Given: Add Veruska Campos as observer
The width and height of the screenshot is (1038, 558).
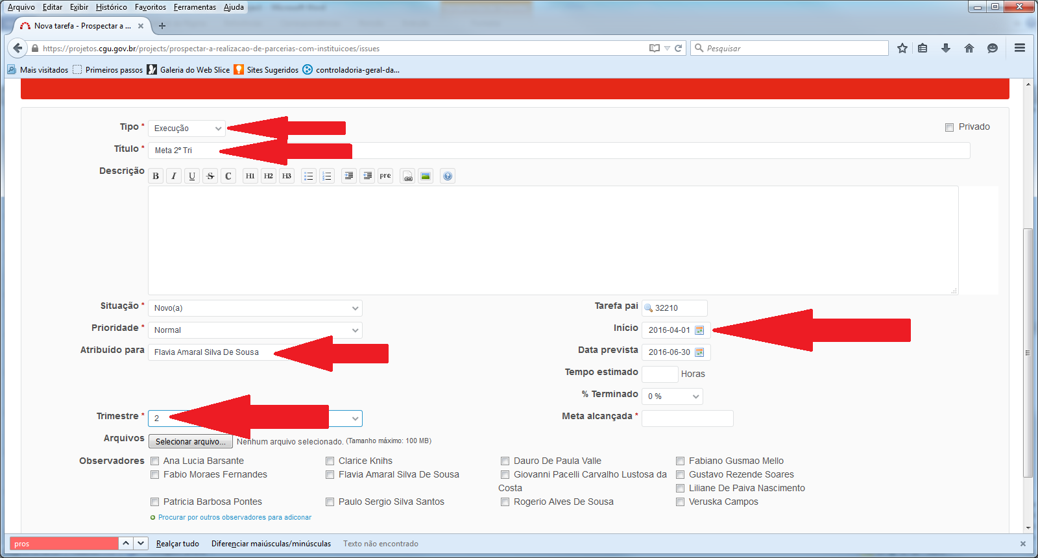Looking at the screenshot, I should pyautogui.click(x=681, y=502).
